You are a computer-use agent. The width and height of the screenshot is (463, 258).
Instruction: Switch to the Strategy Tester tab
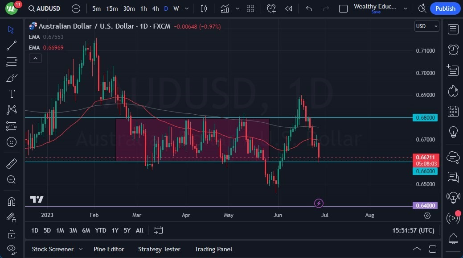(x=159, y=249)
